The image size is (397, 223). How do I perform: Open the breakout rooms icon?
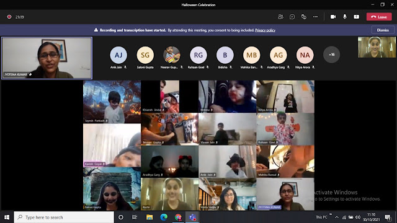tap(303, 17)
